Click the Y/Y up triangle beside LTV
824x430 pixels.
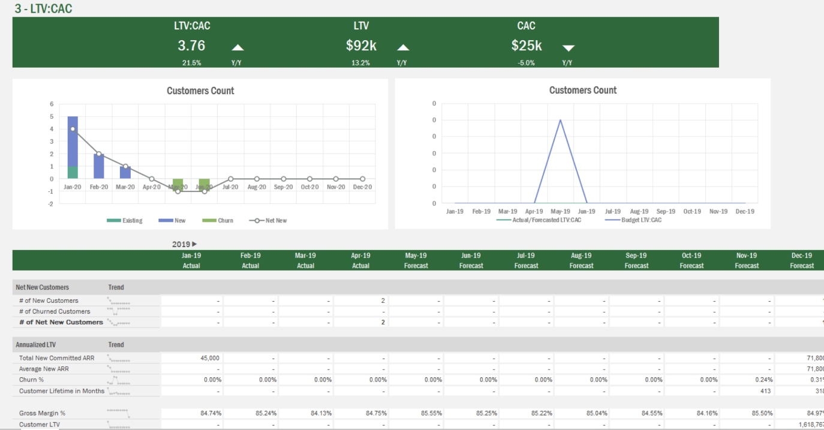click(402, 46)
